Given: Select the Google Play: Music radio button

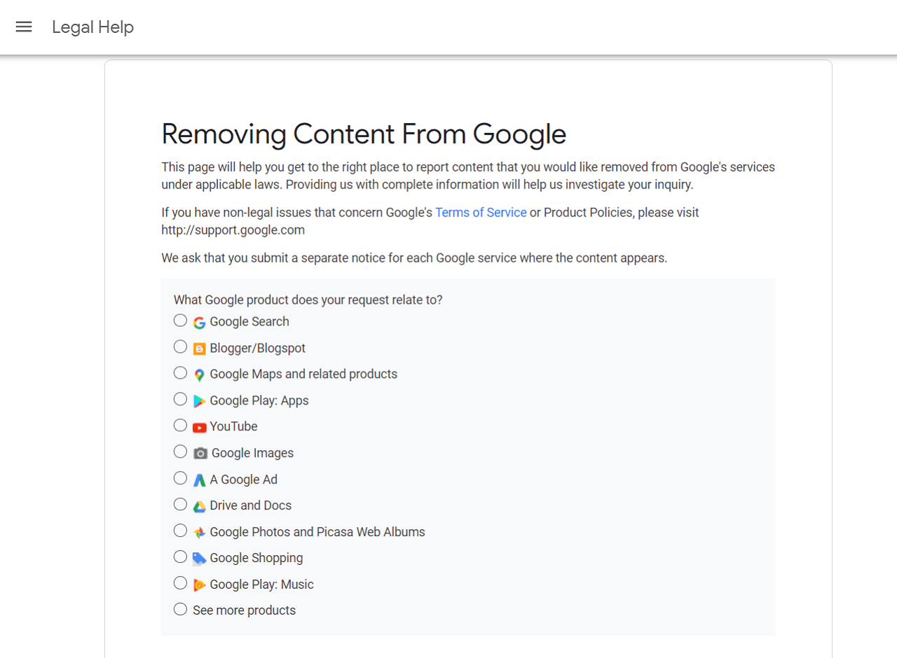Looking at the screenshot, I should click(181, 583).
